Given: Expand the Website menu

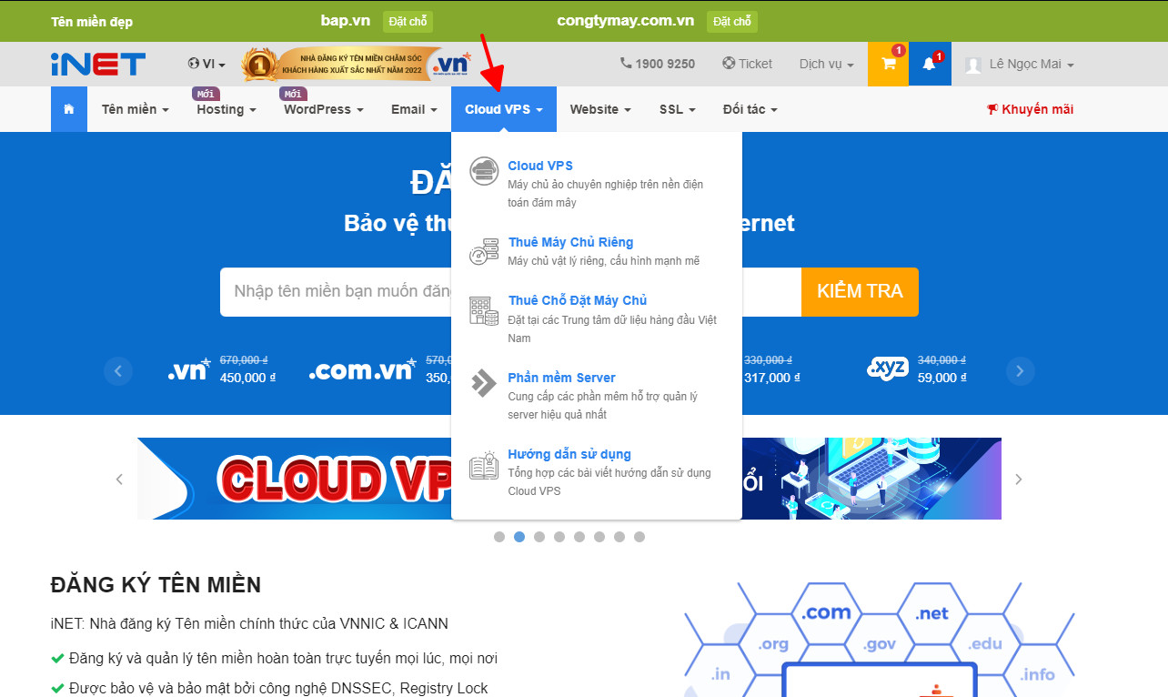Looking at the screenshot, I should [600, 109].
